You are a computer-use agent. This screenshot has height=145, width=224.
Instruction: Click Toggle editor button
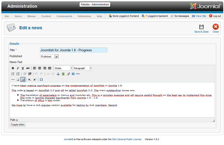point(18,124)
